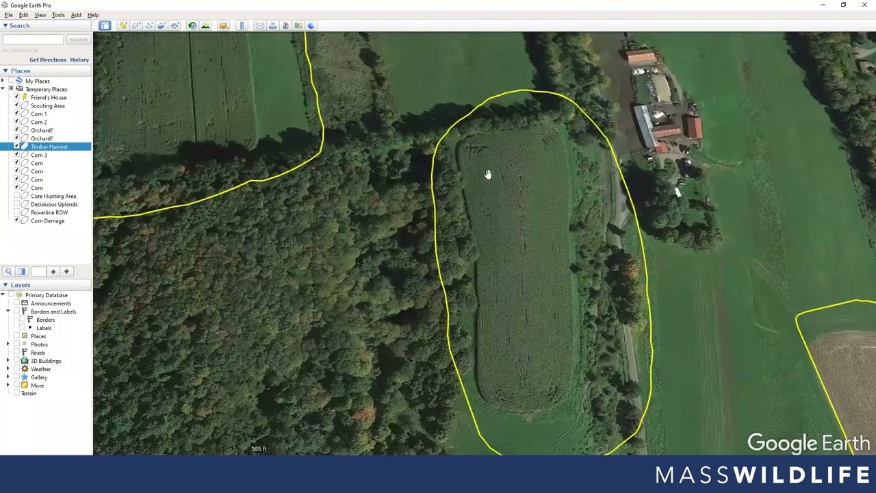
Task: Open the Ruler tool
Action: tap(242, 25)
